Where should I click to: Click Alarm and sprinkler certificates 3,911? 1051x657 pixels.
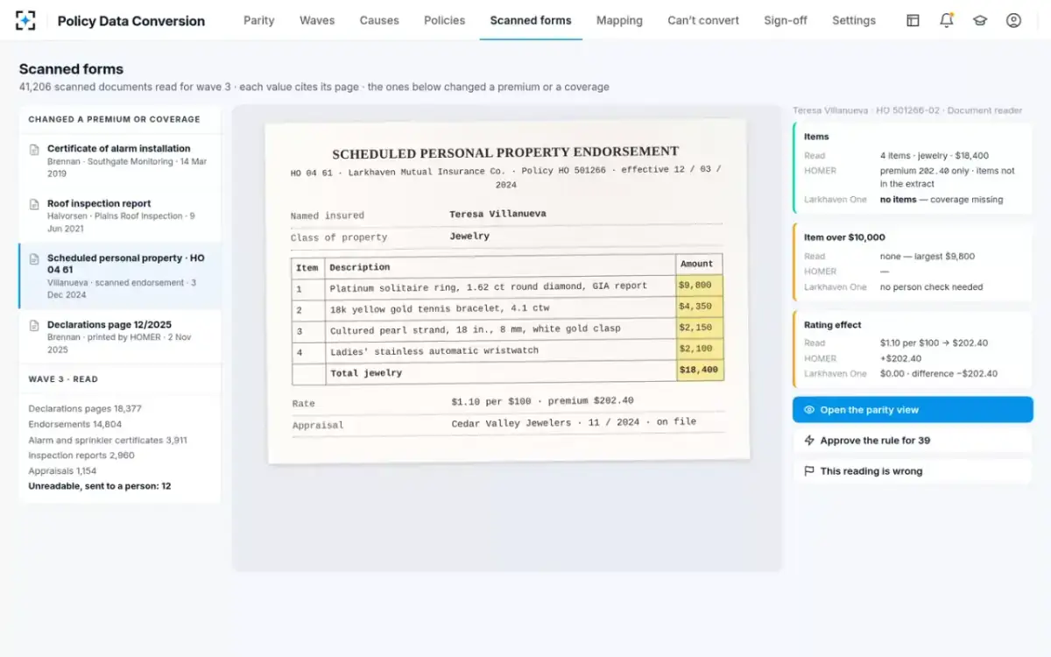tap(108, 441)
